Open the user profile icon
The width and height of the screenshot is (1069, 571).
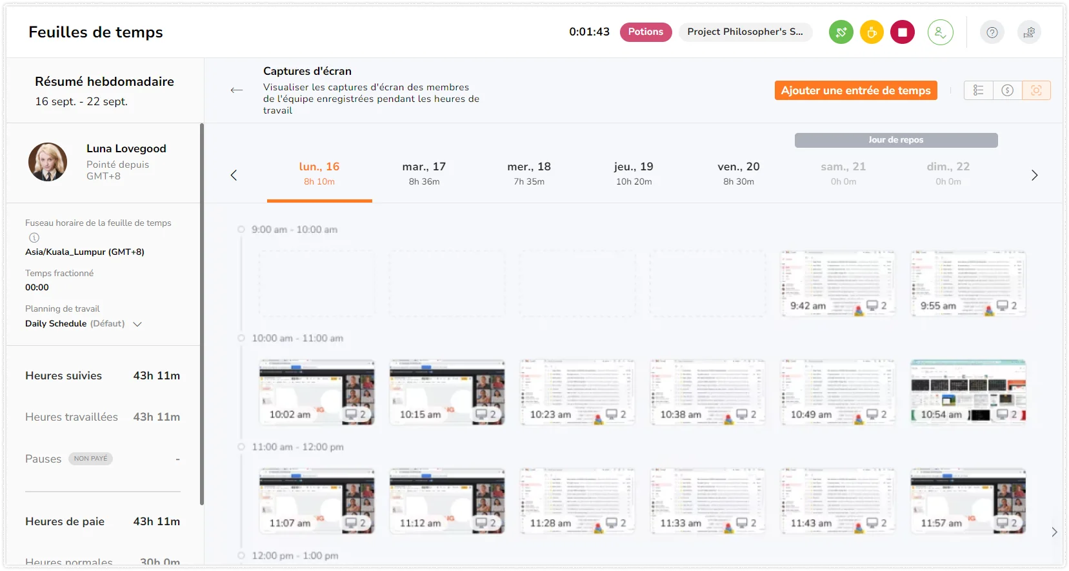pyautogui.click(x=940, y=32)
